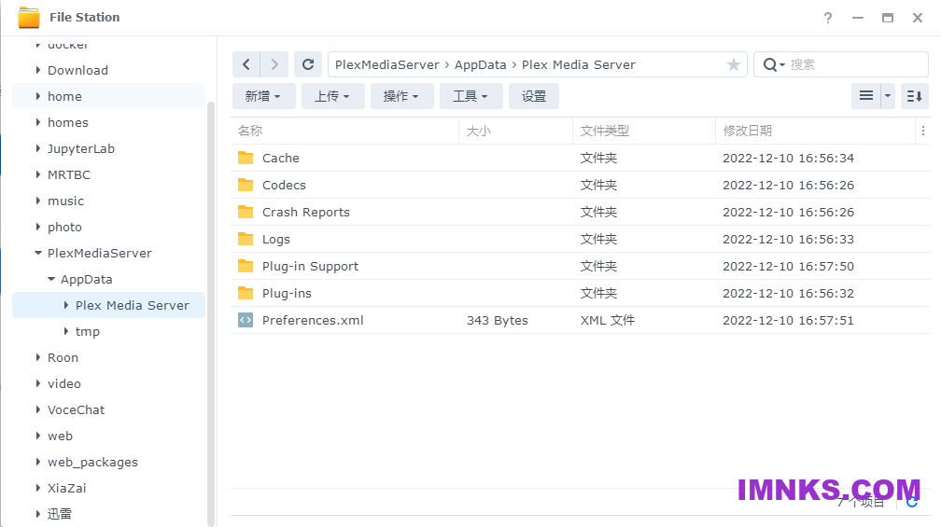Viewport: 941px width, 527px height.
Task: Click the 343 Bytes size cell
Action: [x=497, y=320]
